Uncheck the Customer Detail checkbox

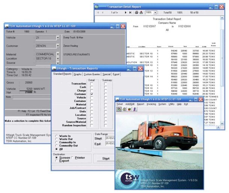(91, 94)
